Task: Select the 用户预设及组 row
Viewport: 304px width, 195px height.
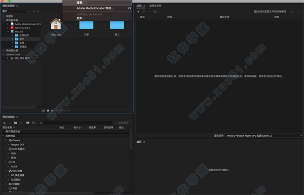Action: click(x=65, y=131)
